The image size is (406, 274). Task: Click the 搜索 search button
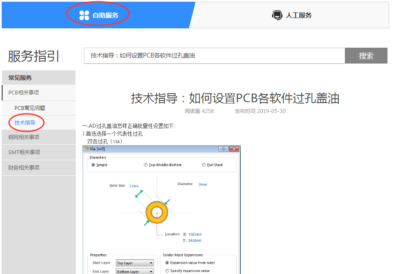click(366, 56)
